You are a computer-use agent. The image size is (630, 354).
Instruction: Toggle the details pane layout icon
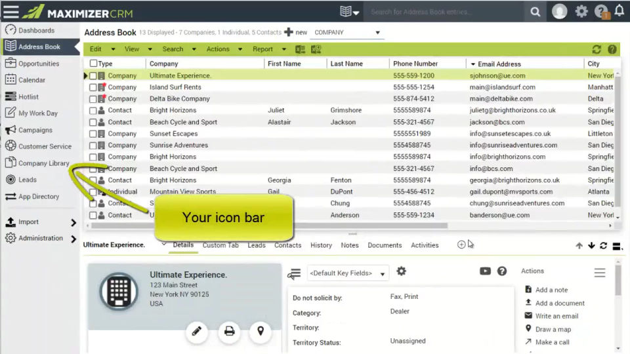pos(617,246)
